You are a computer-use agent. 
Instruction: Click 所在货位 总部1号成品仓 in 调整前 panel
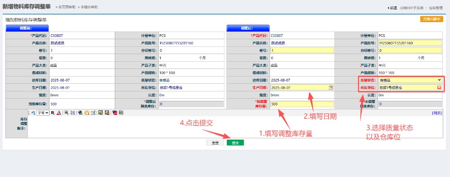pos(171,88)
